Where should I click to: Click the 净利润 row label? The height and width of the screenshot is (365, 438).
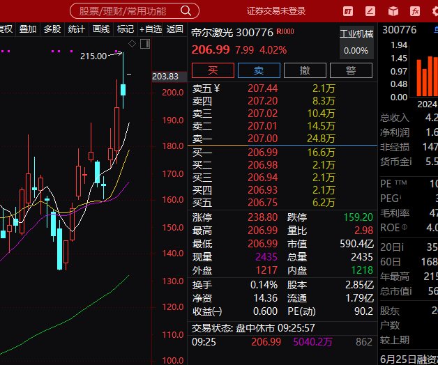(x=395, y=132)
